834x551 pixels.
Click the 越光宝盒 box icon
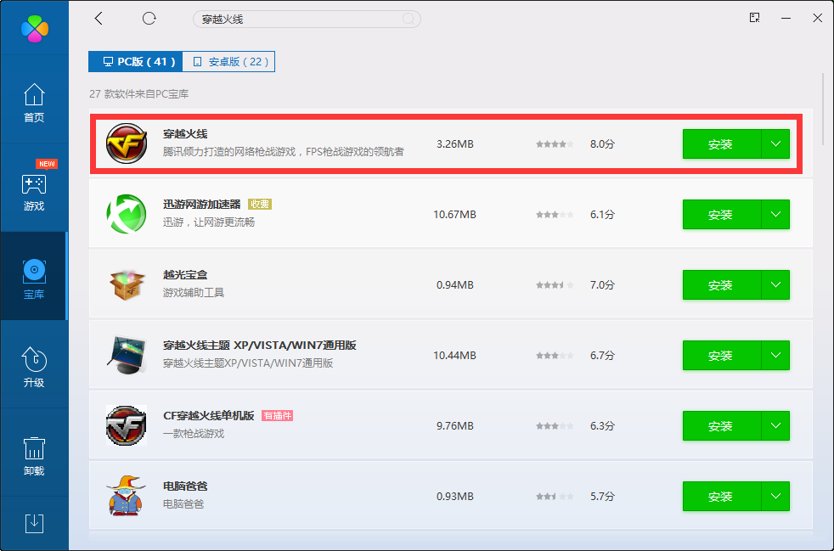(x=127, y=284)
